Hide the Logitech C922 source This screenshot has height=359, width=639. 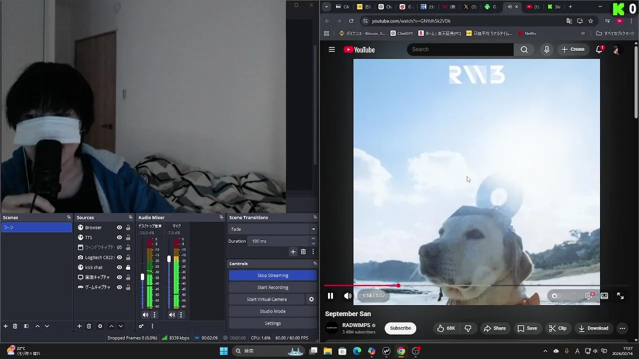pyautogui.click(x=119, y=257)
